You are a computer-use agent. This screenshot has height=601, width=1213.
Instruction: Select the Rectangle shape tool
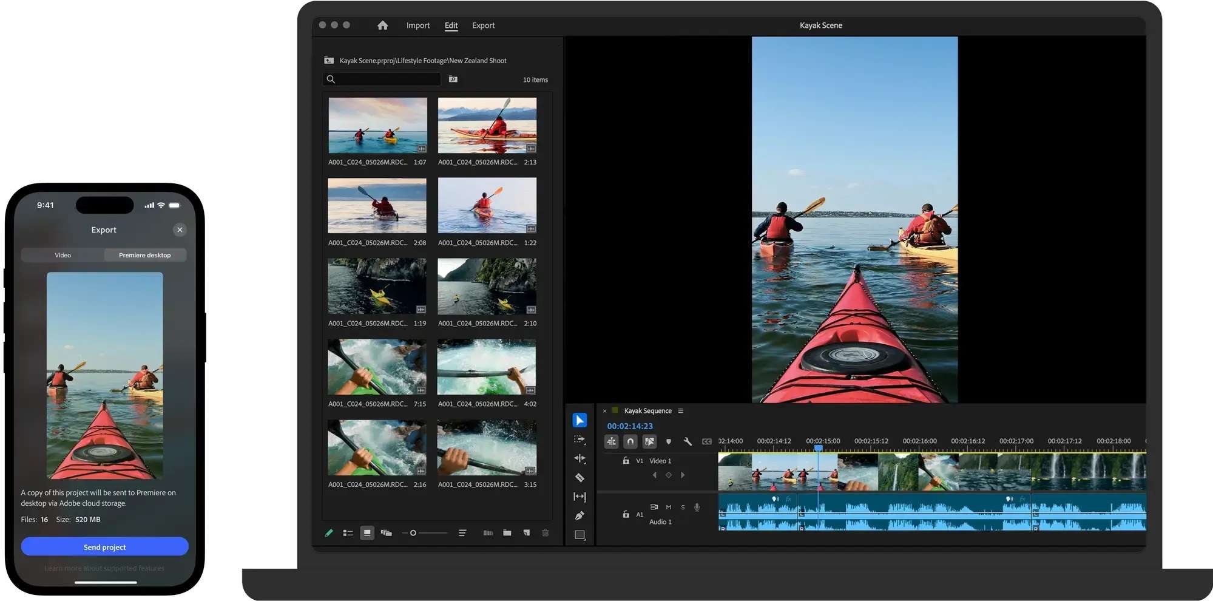579,535
